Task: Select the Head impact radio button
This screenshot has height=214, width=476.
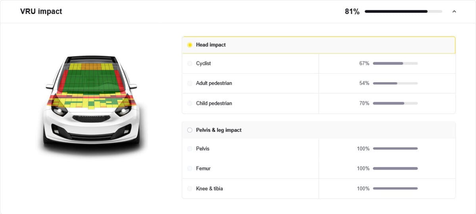Action: pyautogui.click(x=190, y=45)
